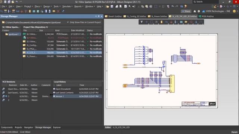Open the File menu
The image size is (239, 134).
4,7
